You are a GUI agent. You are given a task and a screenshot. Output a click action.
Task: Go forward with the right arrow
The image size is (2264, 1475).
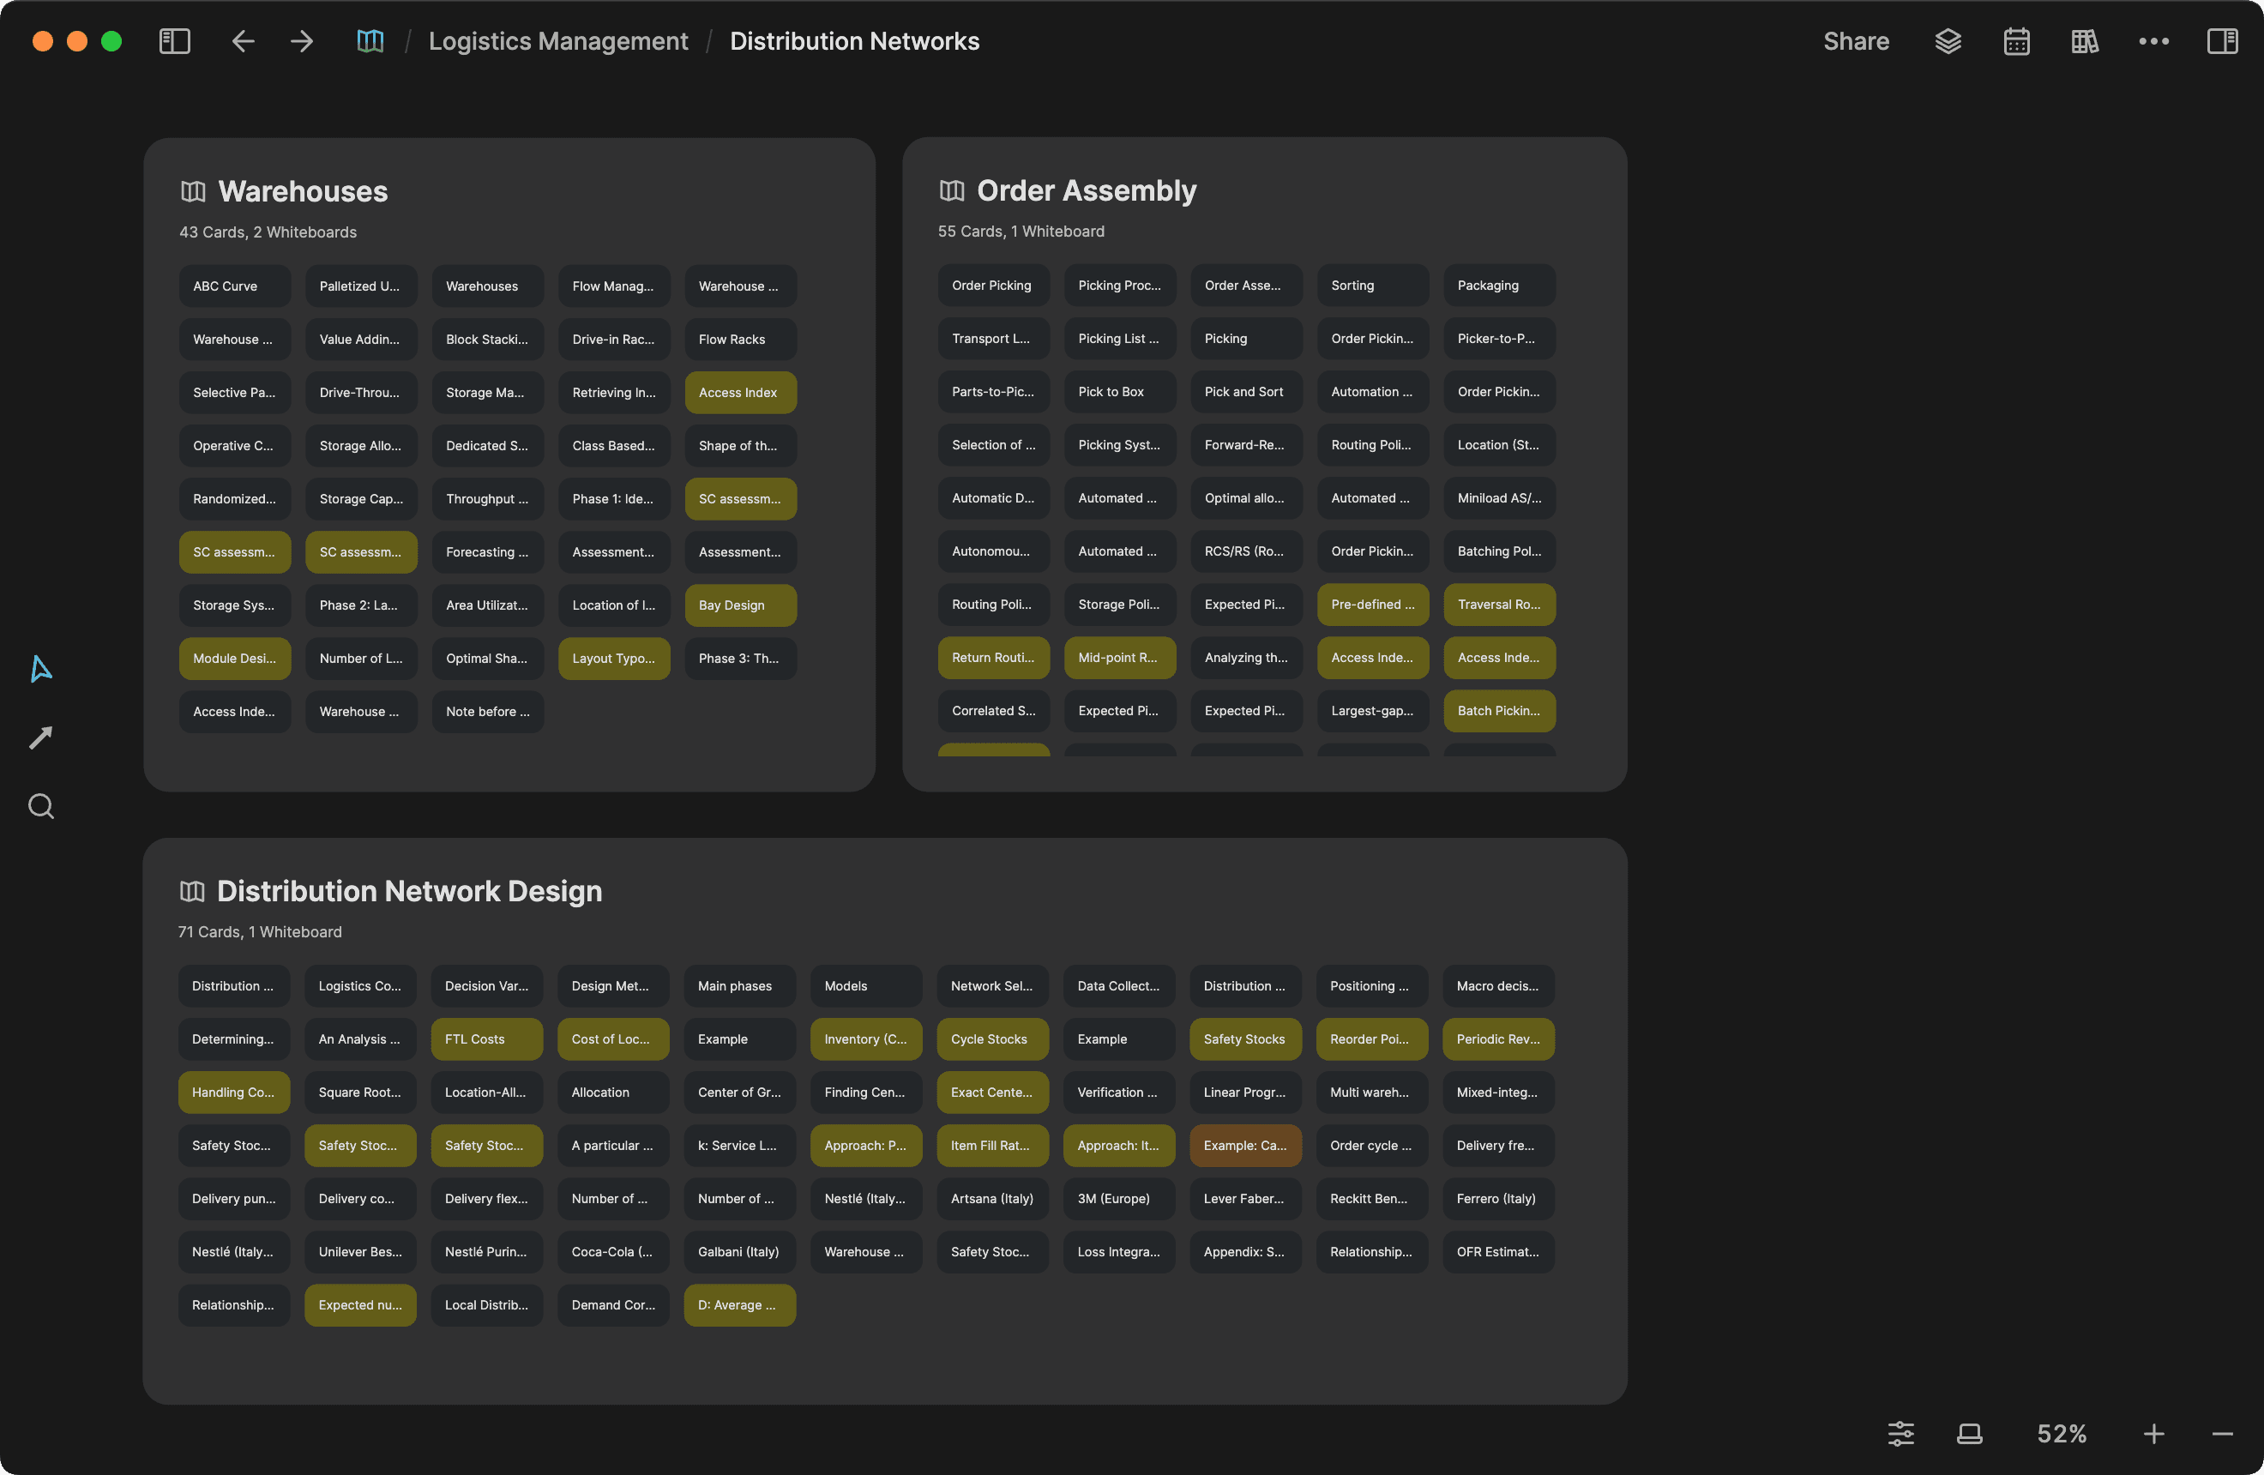click(x=302, y=41)
